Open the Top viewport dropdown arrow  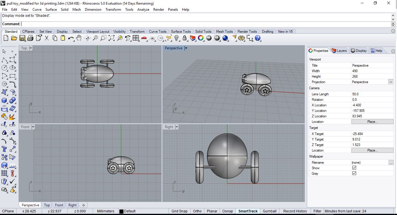pos(31,48)
